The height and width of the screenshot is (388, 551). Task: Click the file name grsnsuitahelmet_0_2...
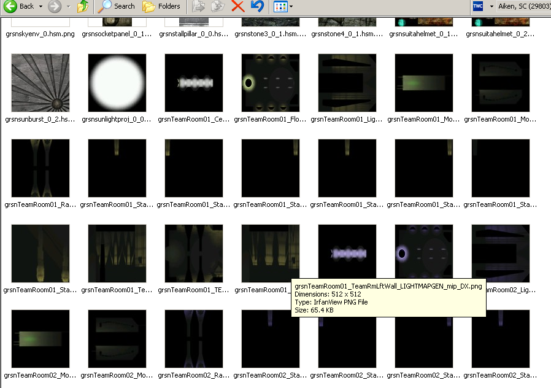pos(500,34)
